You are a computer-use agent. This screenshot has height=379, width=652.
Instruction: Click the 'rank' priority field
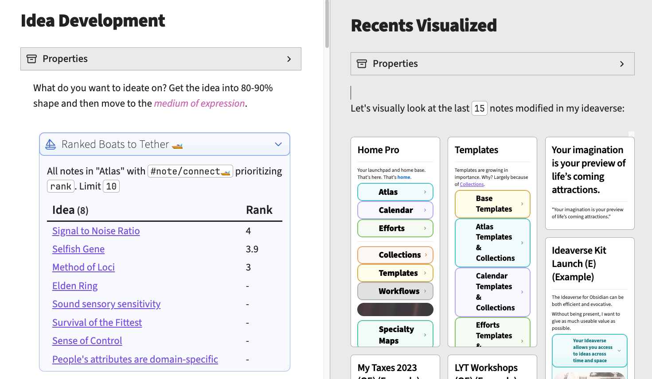[x=61, y=186]
